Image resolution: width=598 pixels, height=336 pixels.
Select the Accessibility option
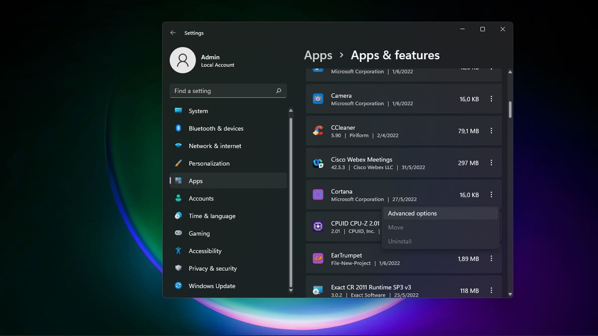pyautogui.click(x=206, y=250)
